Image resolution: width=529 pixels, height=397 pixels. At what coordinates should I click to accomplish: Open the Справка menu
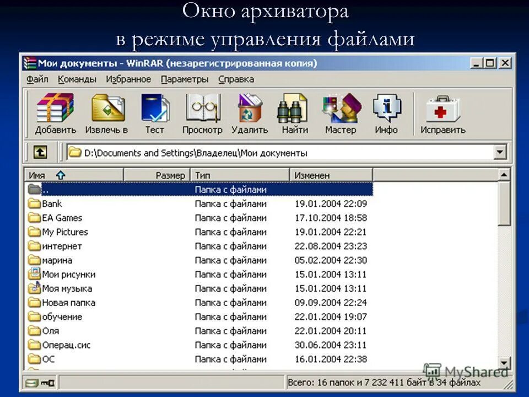(x=236, y=79)
